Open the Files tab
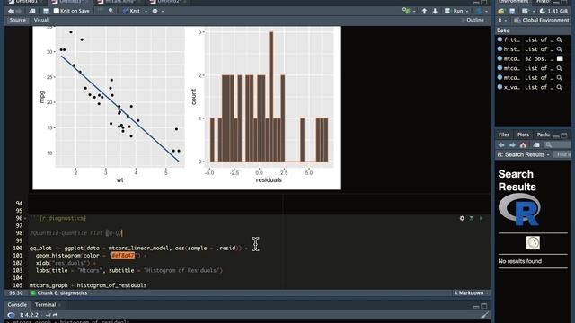 [x=504, y=135]
